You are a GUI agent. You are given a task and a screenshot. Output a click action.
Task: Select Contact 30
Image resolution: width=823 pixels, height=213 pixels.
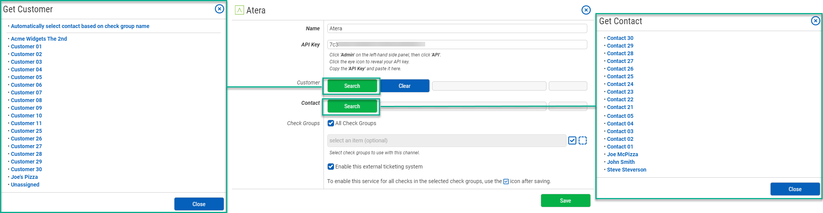tap(620, 38)
